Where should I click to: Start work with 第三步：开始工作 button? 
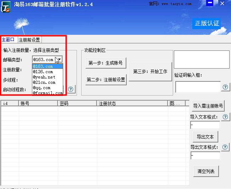pyautogui.click(x=150, y=71)
